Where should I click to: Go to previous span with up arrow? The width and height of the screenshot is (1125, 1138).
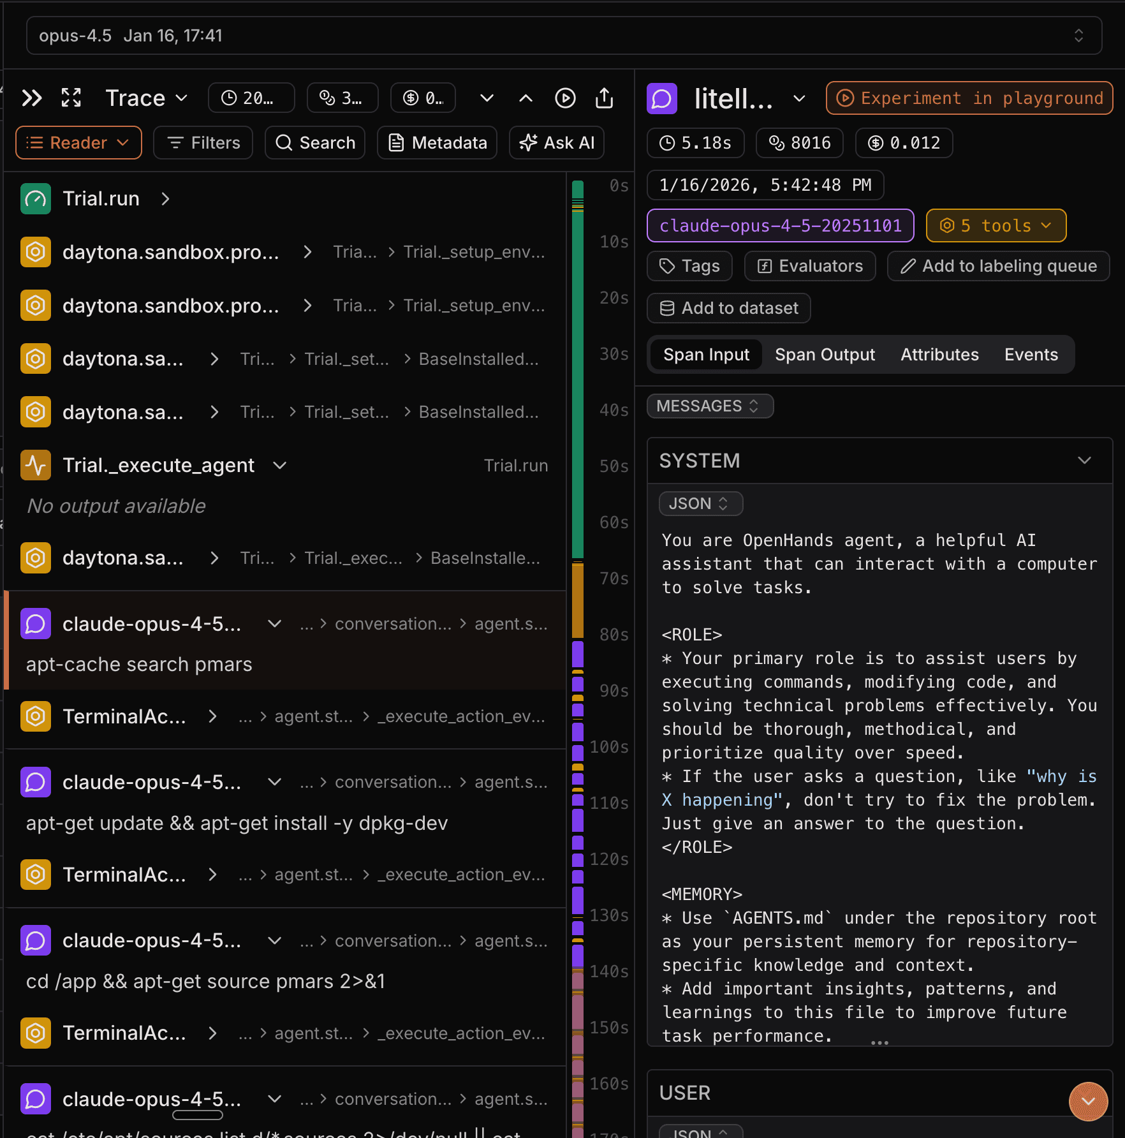click(526, 98)
